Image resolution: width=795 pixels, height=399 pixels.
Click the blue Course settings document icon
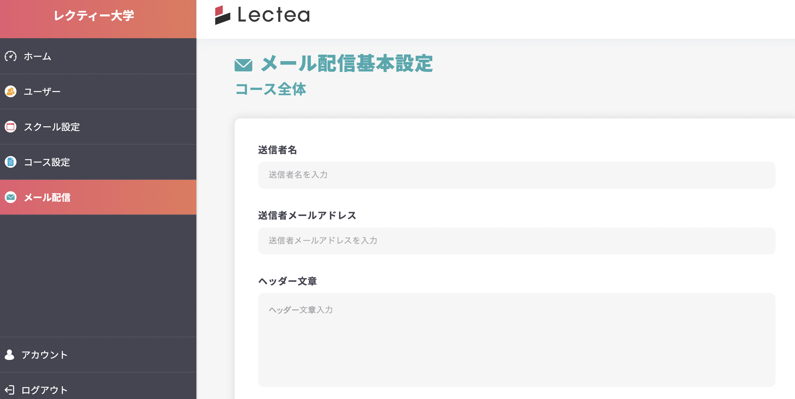11,162
